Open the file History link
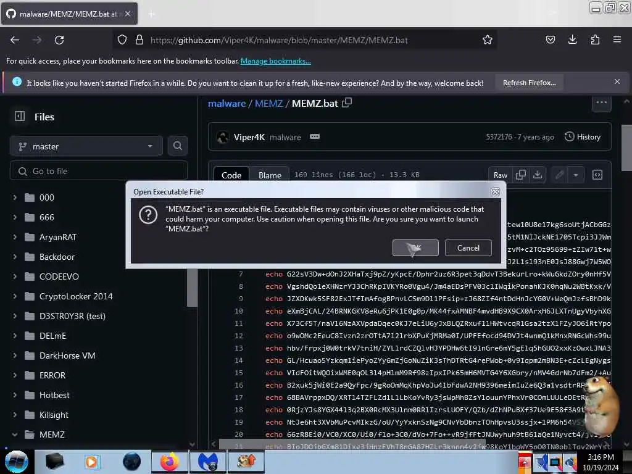 (583, 136)
